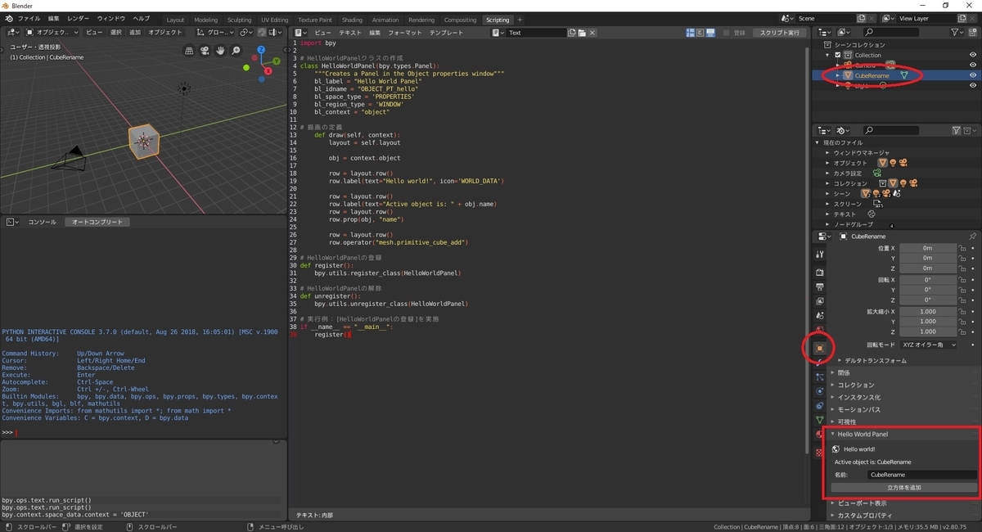This screenshot has width=982, height=532.
Task: Click the new scene icon beside Scene
Action: (862, 18)
